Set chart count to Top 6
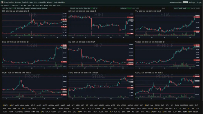The width and height of the screenshot is (203, 114). tap(184, 8)
